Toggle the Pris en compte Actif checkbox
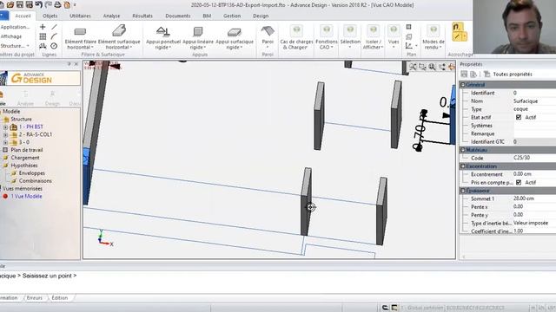 [519, 182]
